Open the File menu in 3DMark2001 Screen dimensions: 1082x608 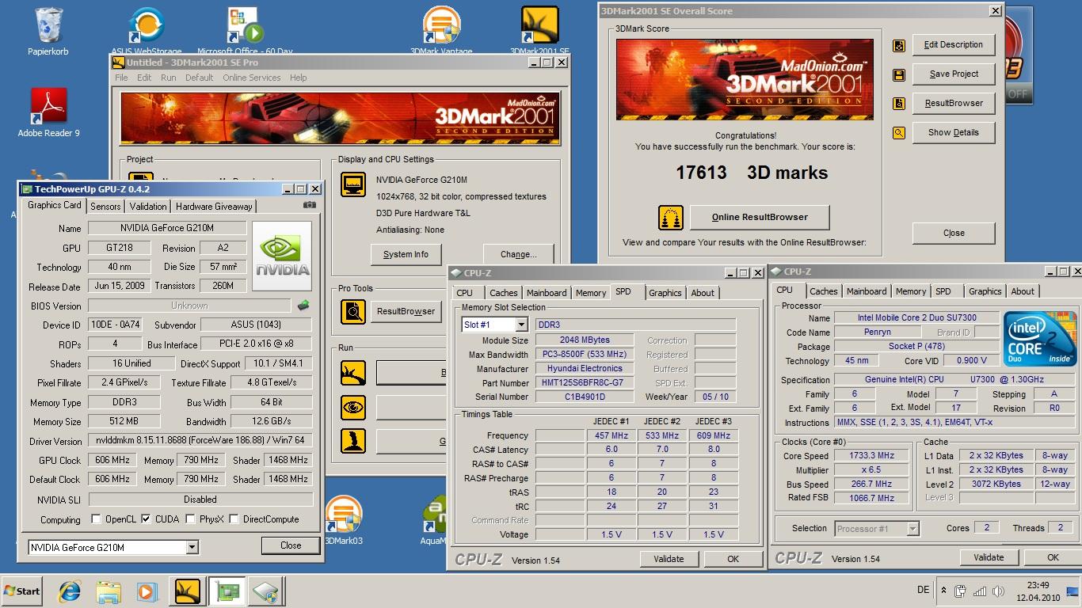click(121, 78)
